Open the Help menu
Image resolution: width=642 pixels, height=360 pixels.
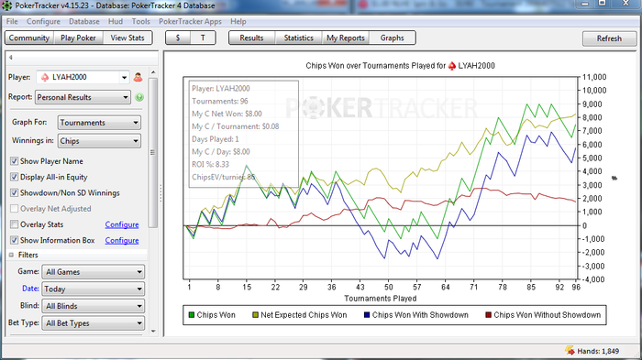238,21
